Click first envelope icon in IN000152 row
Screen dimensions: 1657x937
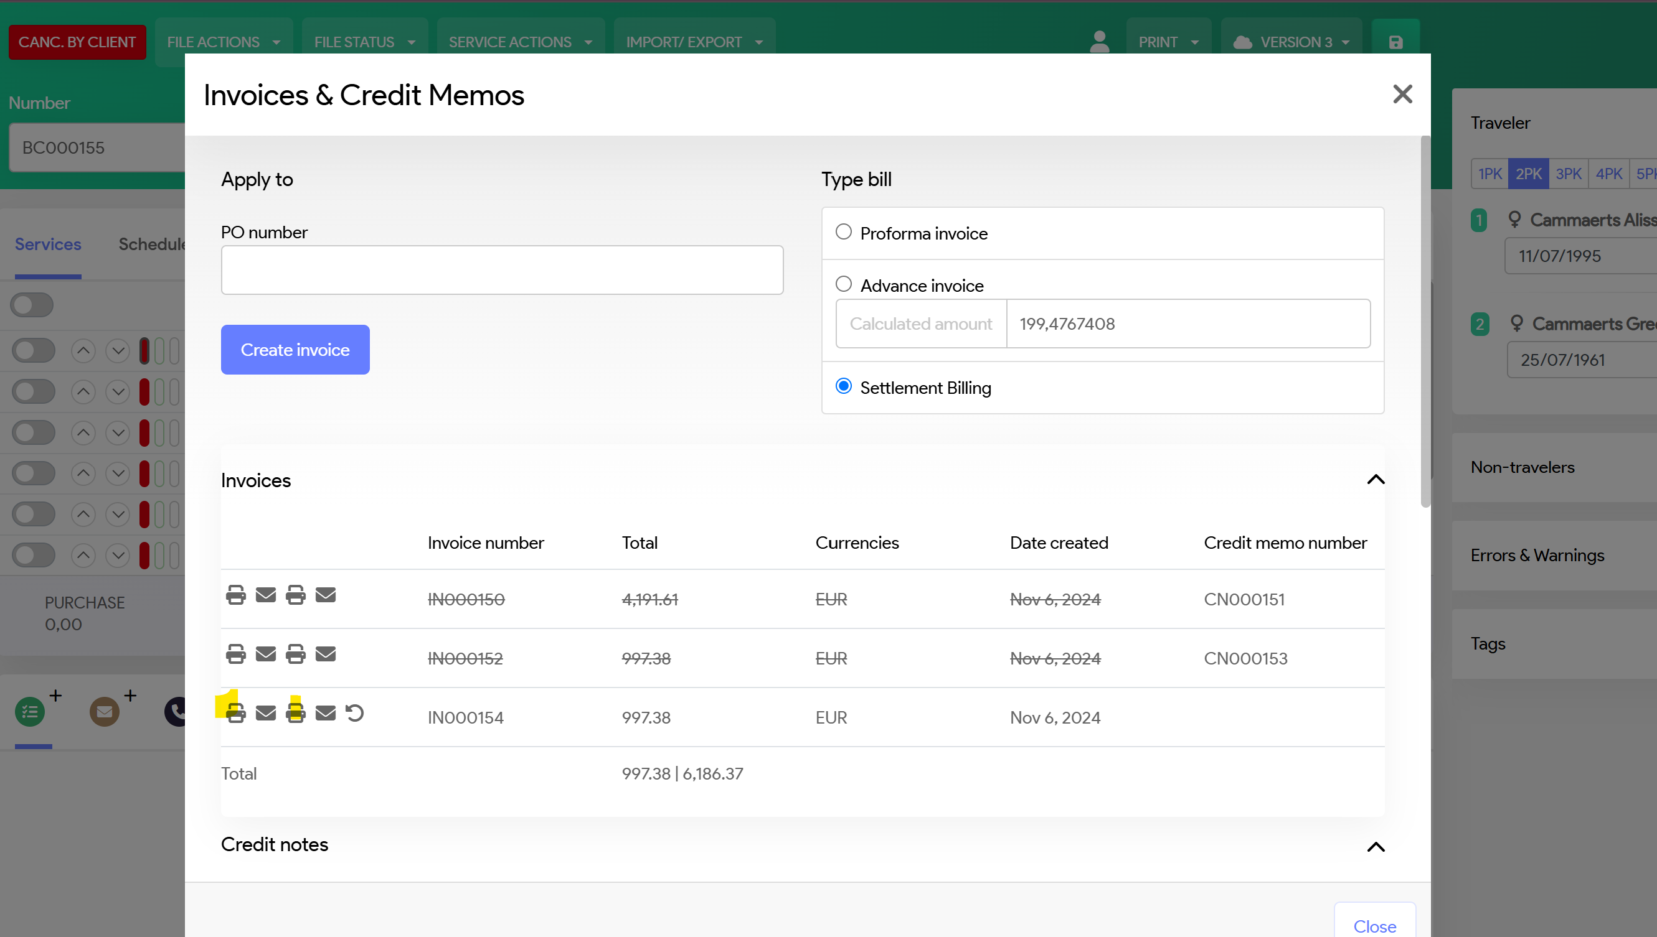pos(265,654)
